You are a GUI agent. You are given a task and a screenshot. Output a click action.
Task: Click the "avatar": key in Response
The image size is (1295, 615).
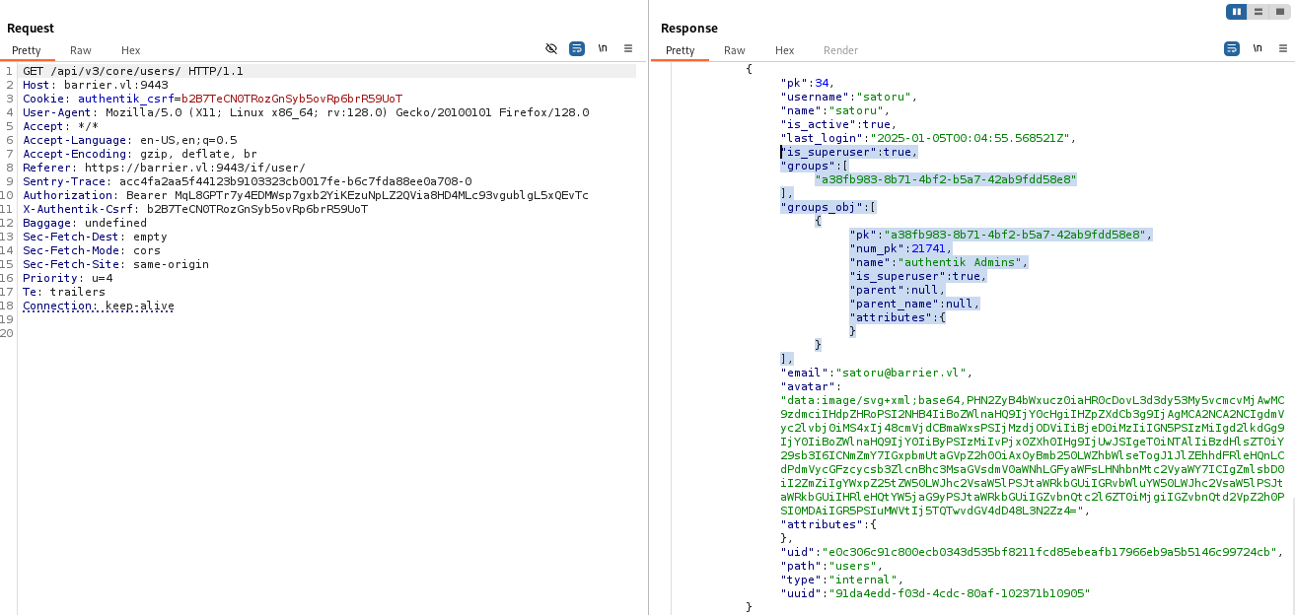coord(811,386)
